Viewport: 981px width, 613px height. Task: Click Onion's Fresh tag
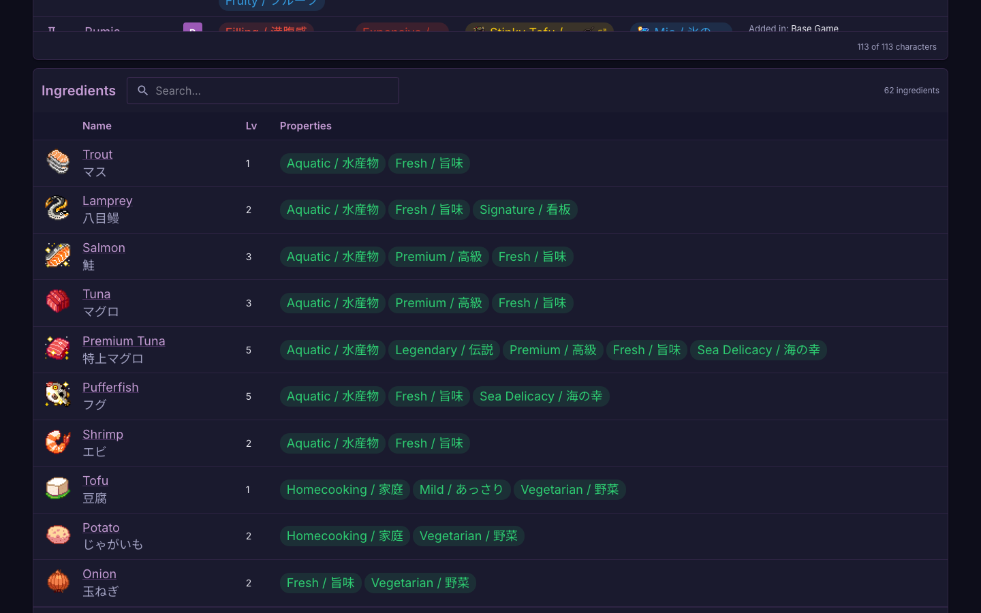[321, 583]
